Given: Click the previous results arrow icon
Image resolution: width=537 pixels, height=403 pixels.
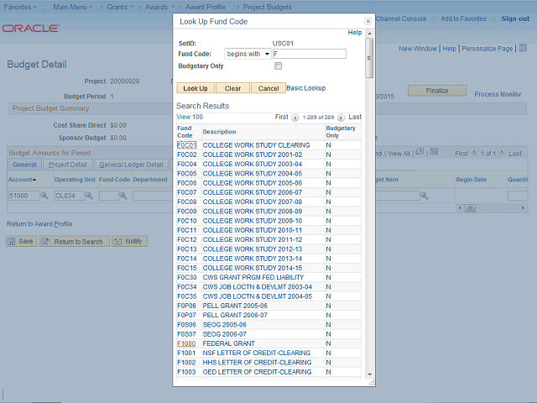Looking at the screenshot, I should coord(295,118).
